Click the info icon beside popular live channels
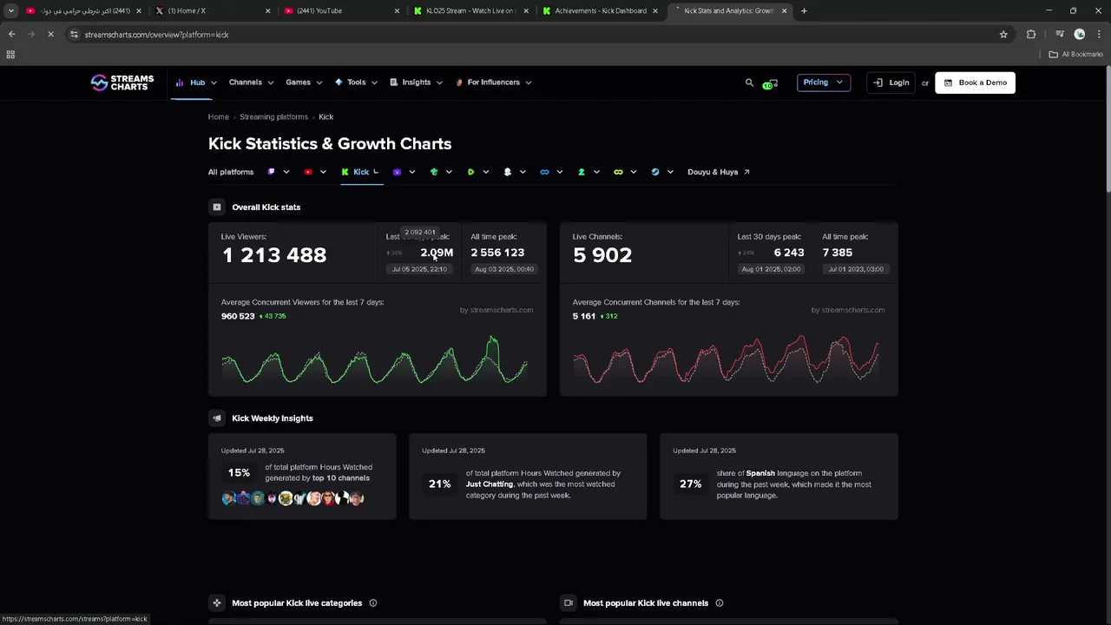The image size is (1111, 625). click(720, 603)
